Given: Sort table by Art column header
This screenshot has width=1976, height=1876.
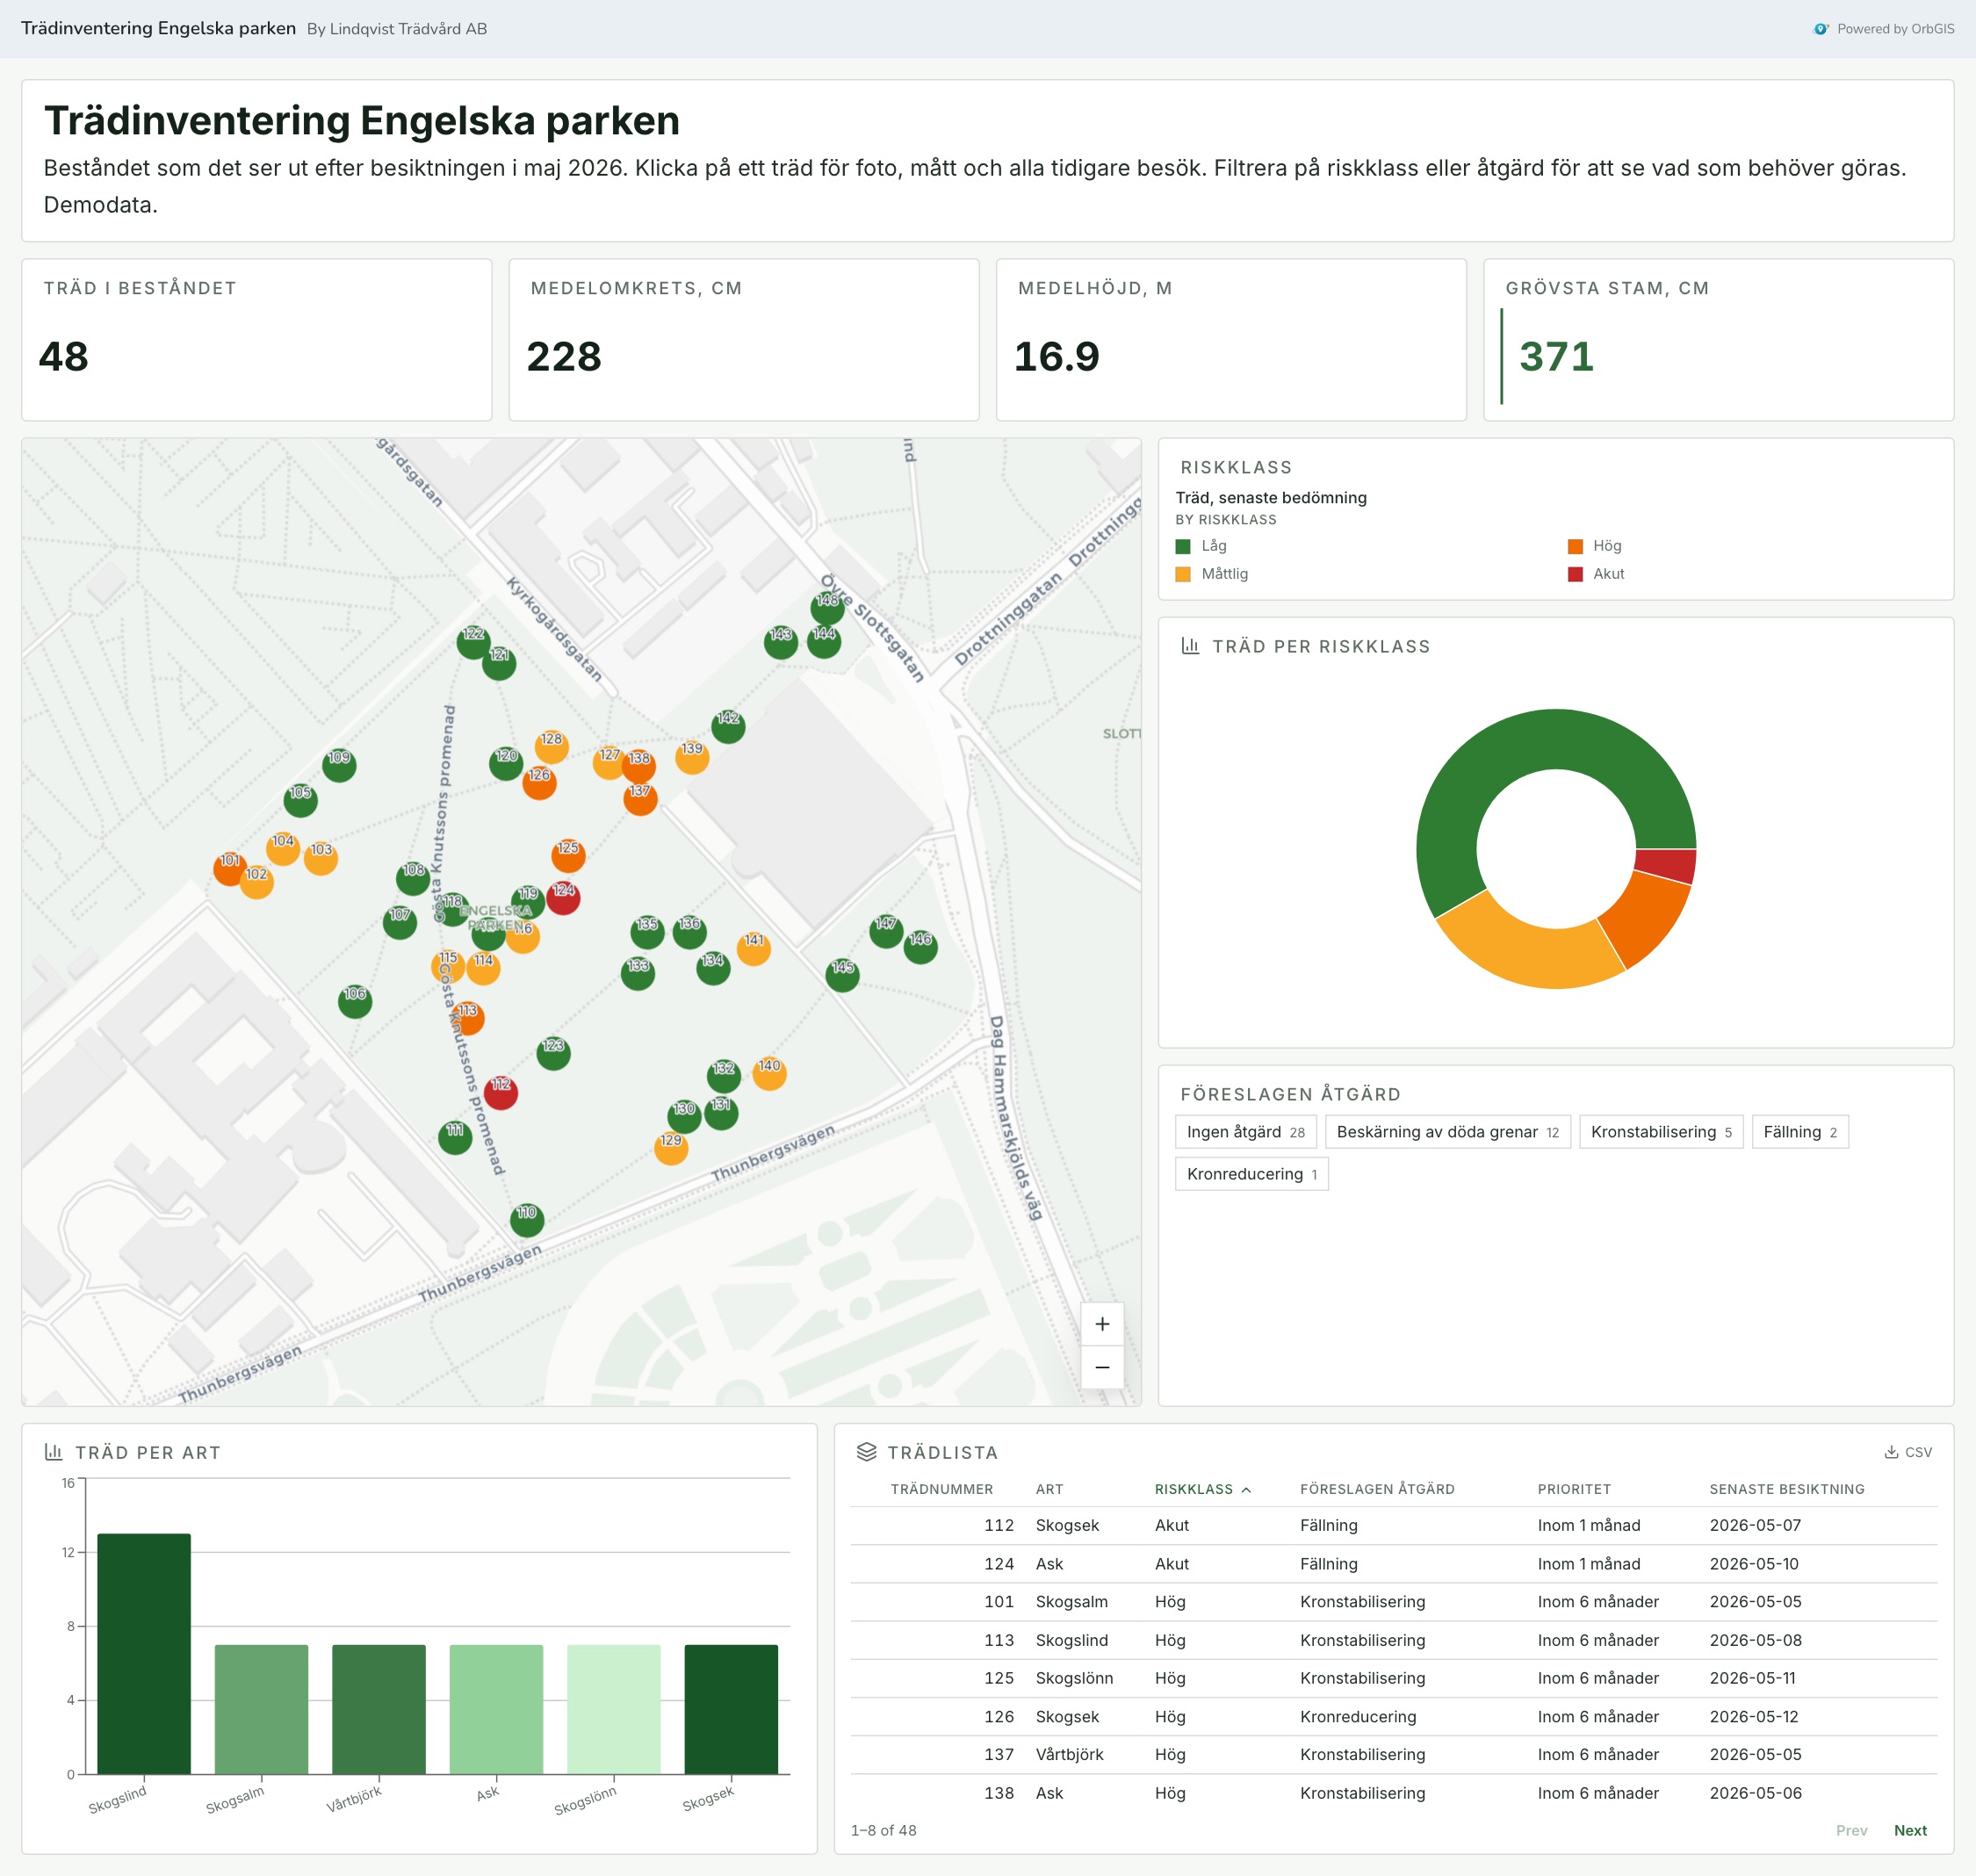Looking at the screenshot, I should 1049,1489.
